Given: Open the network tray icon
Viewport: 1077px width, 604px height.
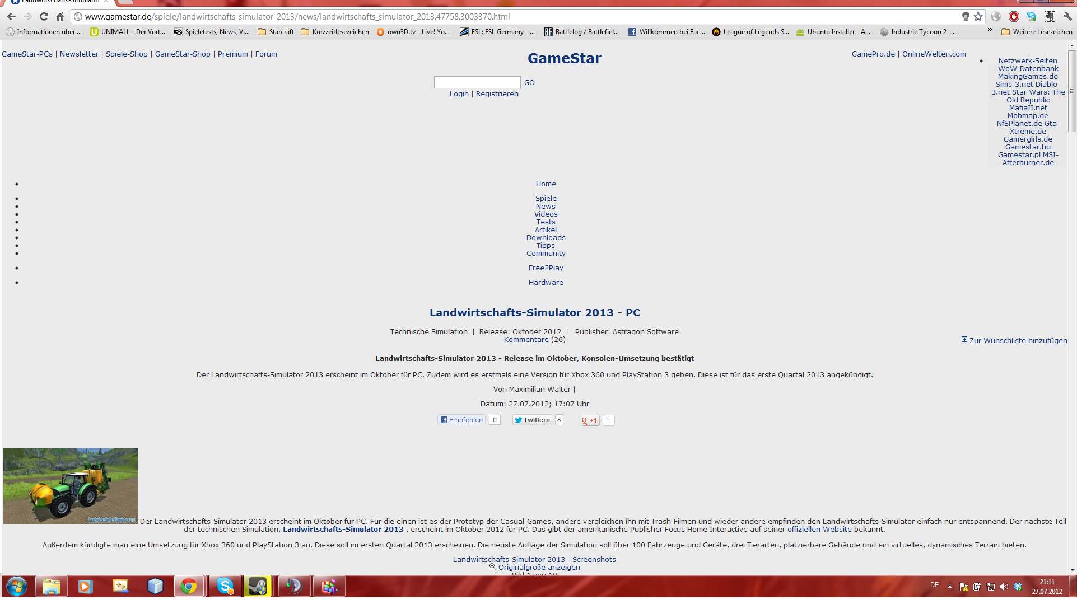Looking at the screenshot, I should point(990,587).
